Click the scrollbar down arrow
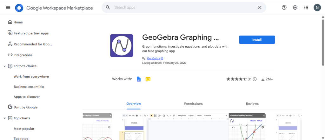 [323, 138]
